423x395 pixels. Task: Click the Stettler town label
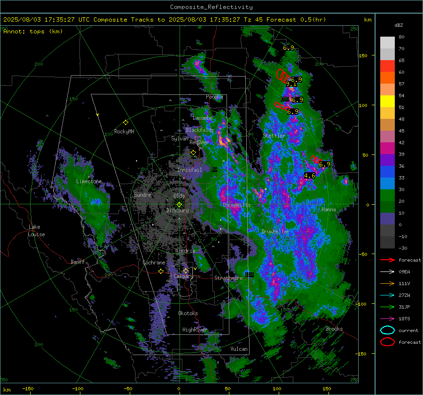(x=274, y=136)
